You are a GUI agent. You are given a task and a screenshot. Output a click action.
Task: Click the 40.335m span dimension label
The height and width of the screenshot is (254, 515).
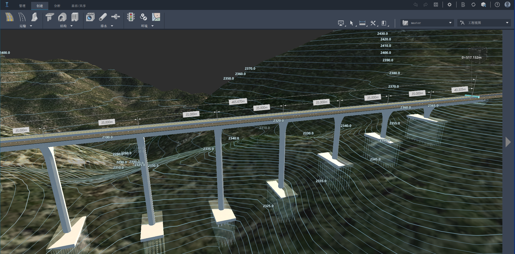coord(460,89)
